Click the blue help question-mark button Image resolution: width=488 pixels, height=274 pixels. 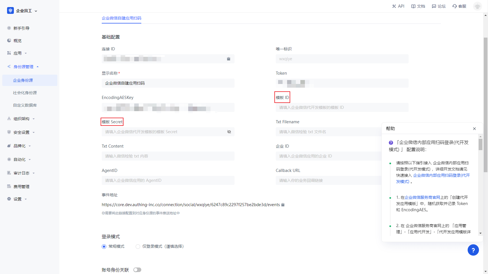point(473,250)
